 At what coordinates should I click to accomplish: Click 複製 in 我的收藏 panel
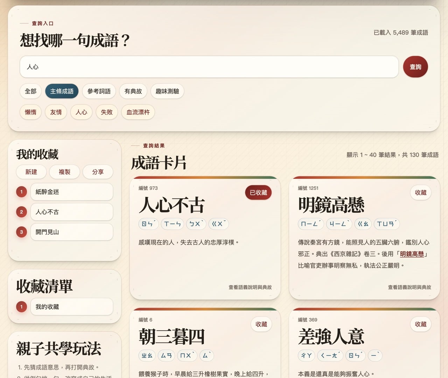pyautogui.click(x=64, y=172)
